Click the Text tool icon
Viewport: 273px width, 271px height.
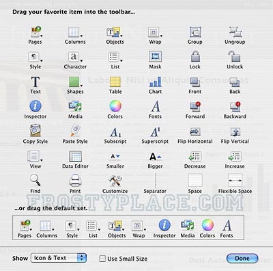tap(35, 82)
